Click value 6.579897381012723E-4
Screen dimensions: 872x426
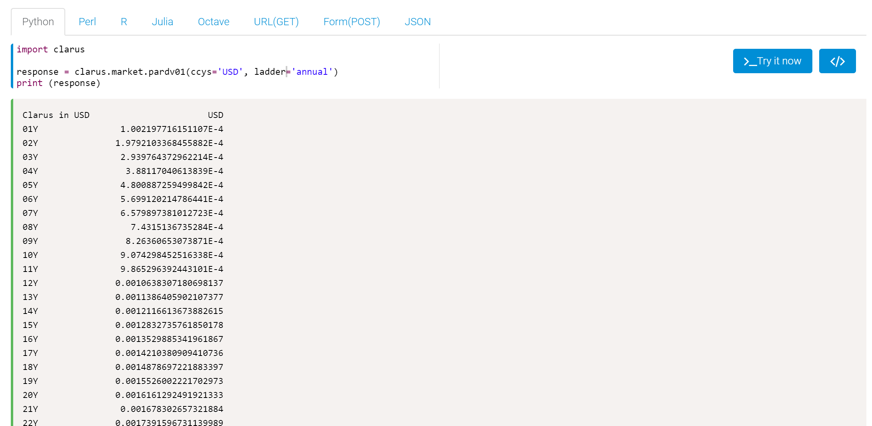tap(172, 213)
